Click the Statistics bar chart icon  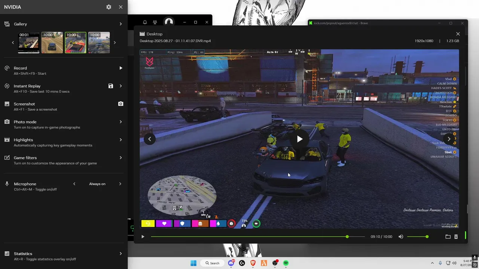[7, 254]
